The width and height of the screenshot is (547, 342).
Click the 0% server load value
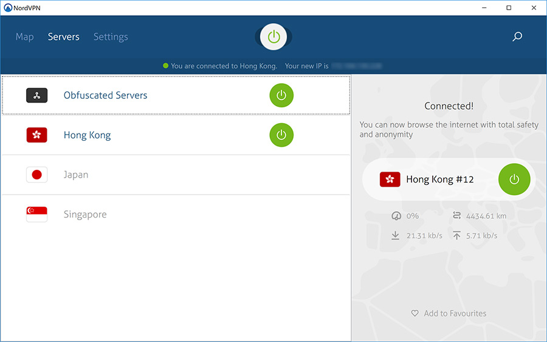(412, 216)
